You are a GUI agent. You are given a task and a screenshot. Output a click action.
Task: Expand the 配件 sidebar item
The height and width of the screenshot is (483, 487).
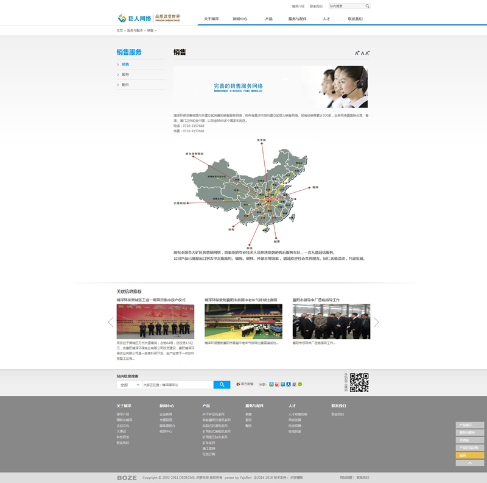125,85
